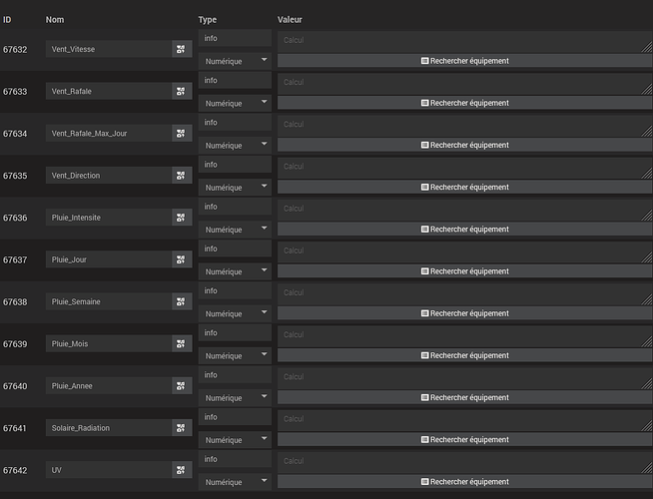The width and height of the screenshot is (653, 499).
Task: Click Rechercher équipement for Vent_Vitesse
Action: [464, 61]
